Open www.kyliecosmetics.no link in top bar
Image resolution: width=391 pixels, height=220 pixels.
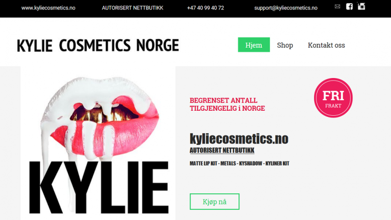pos(48,8)
